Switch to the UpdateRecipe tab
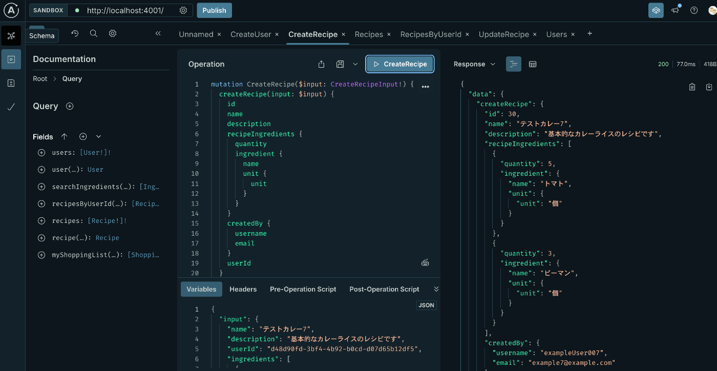717x371 pixels. [504, 34]
